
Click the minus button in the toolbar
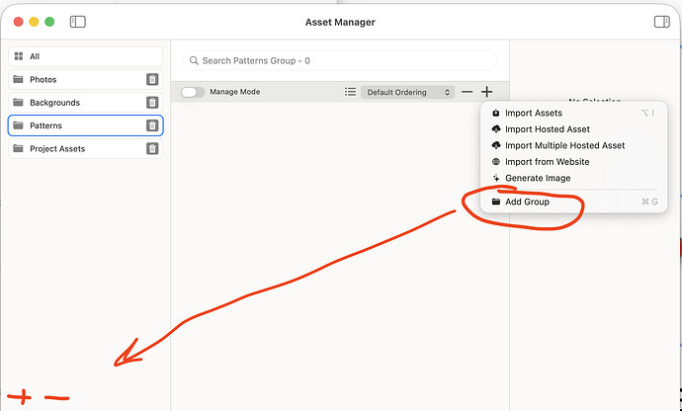468,92
